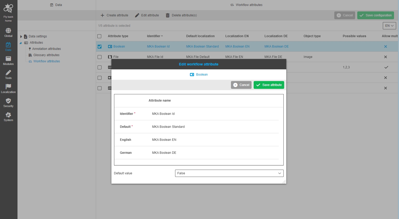Click the Edit attribute button

click(x=147, y=15)
